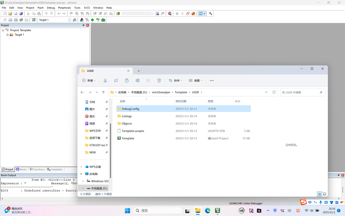Toggle pin on Build Output panel
The height and width of the screenshot is (216, 345).
[x=339, y=175]
